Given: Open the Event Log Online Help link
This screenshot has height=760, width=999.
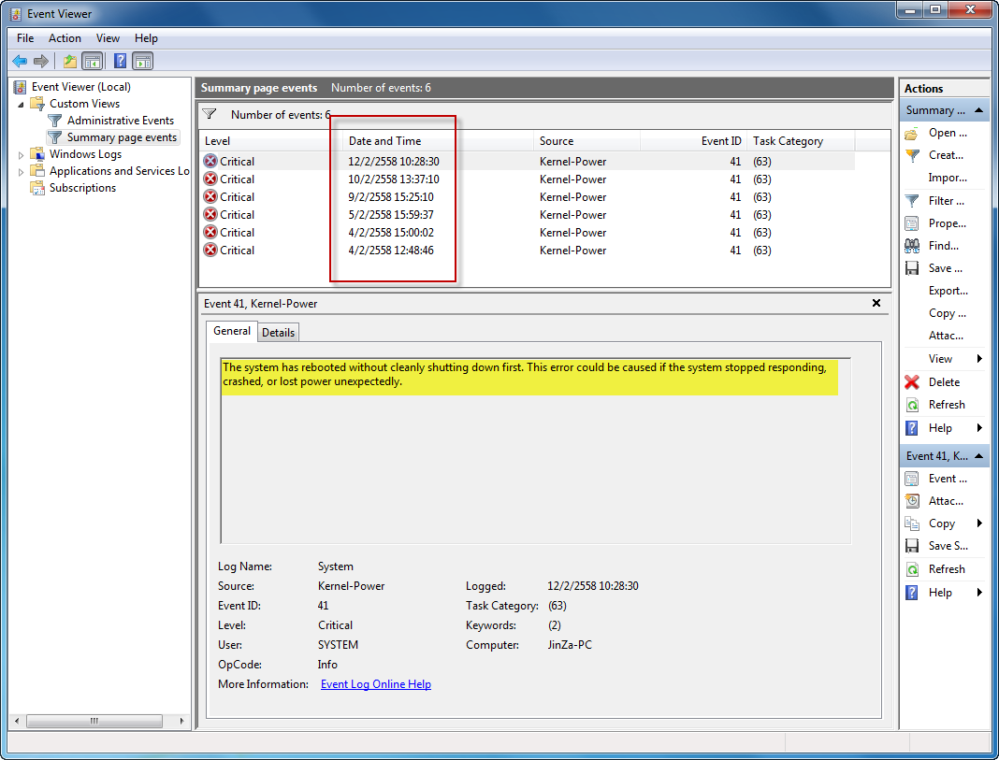Looking at the screenshot, I should [x=376, y=684].
